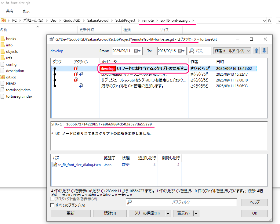Click the 更新 refresh button
Viewport: 280px width, 224px height.
click(x=70, y=213)
